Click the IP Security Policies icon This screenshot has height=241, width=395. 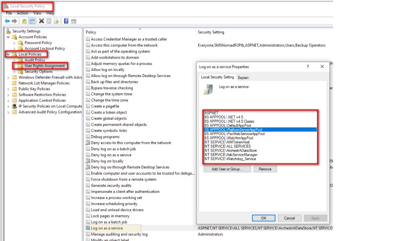(15, 106)
